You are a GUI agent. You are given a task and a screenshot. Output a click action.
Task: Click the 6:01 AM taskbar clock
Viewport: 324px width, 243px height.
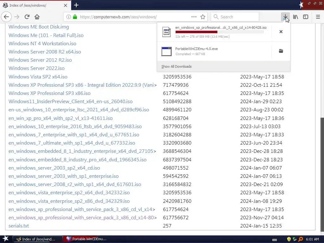[x=312, y=239]
